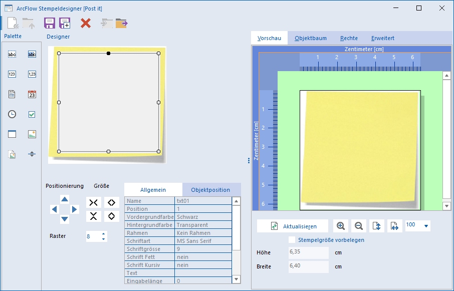Click the property grid scroll down arrow
This screenshot has width=454, height=291.
coord(236,279)
